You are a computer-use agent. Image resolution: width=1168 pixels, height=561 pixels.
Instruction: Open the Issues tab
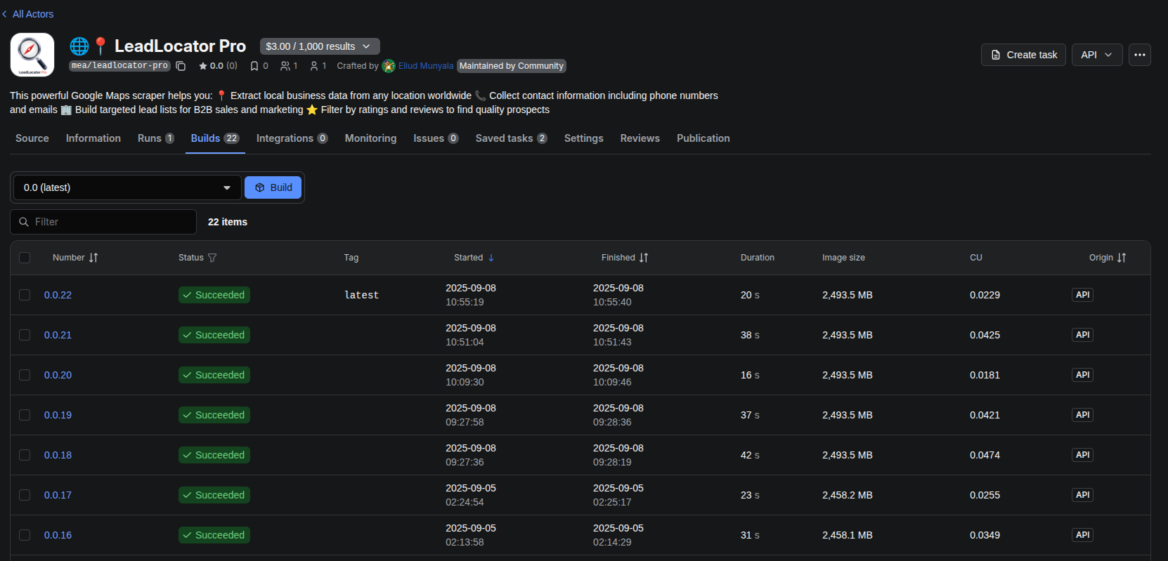pos(436,138)
